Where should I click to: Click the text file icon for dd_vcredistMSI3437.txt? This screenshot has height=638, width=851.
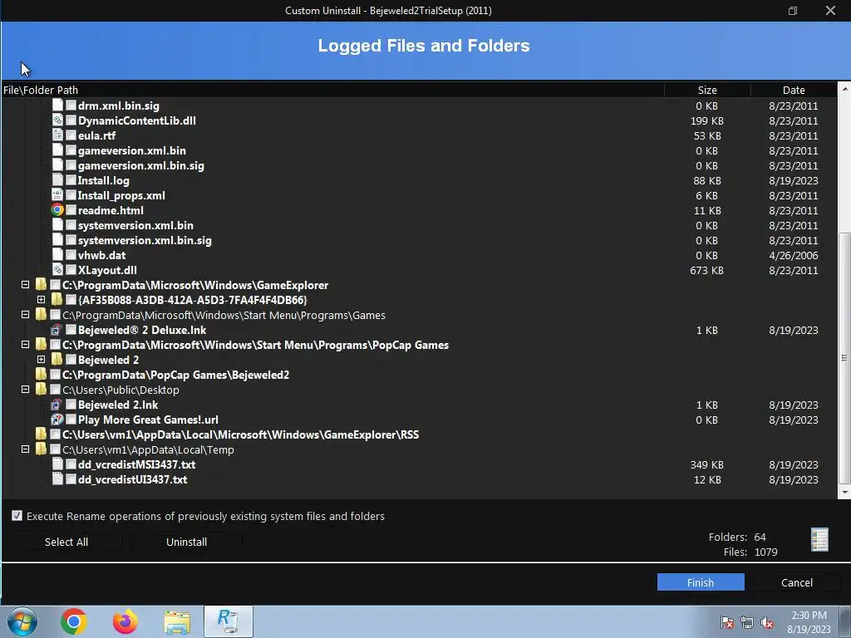pyautogui.click(x=57, y=464)
